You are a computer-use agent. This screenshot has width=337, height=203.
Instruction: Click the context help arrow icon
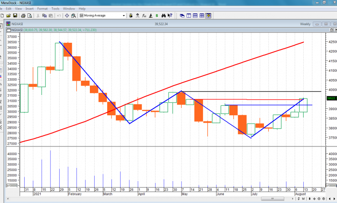click(170, 16)
